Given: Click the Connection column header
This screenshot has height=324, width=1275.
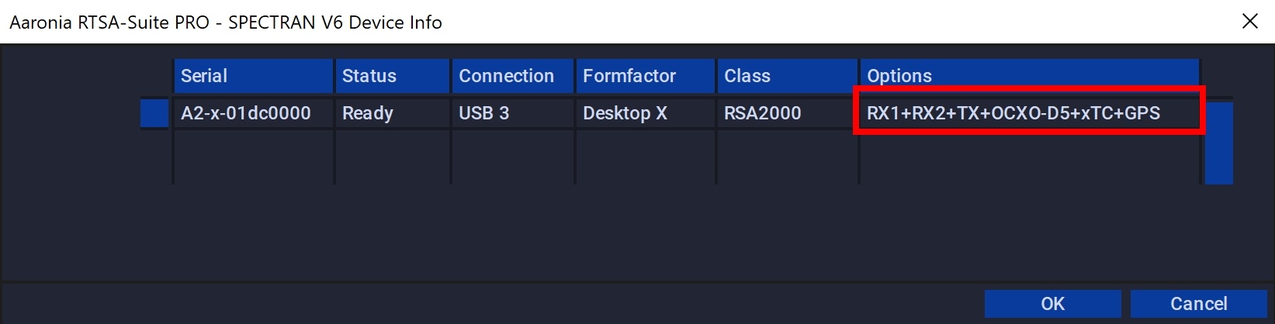Looking at the screenshot, I should coord(513,76).
